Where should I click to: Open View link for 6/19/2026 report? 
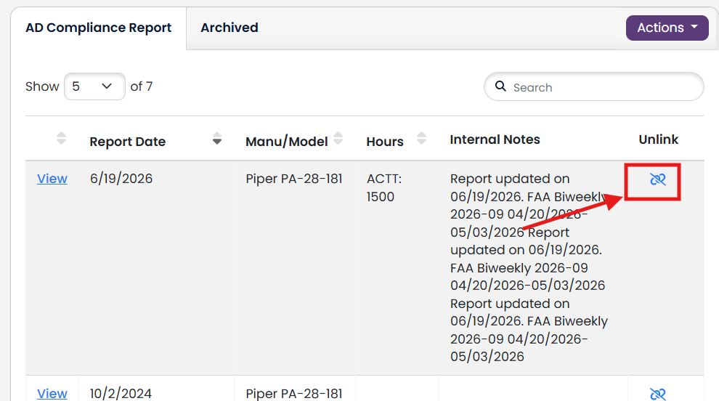pos(52,179)
